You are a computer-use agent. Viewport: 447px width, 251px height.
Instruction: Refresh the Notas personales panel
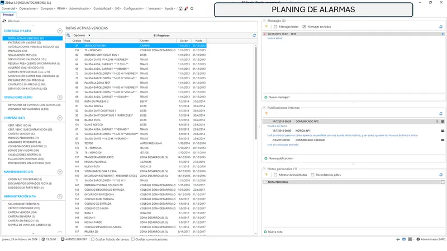point(441,175)
